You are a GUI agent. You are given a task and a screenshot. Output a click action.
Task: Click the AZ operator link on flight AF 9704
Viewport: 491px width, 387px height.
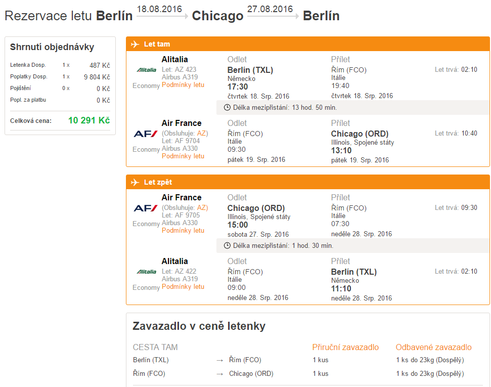point(201,133)
